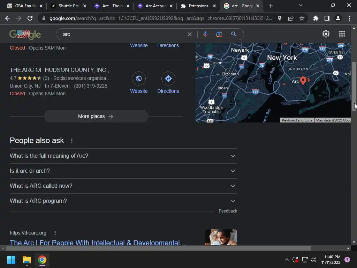
Task: Click the red Arc map pin
Action: 303,81
